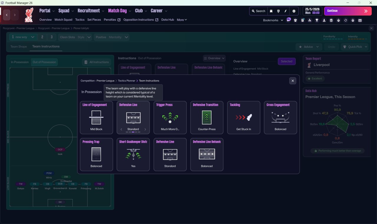Image resolution: width=377 pixels, height=224 pixels.
Task: Click the circular arrows bookmark icon
Action: [x=345, y=20]
